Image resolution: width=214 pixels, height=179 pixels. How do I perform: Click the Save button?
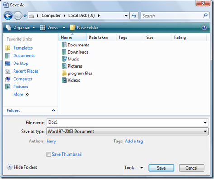tap(161, 168)
